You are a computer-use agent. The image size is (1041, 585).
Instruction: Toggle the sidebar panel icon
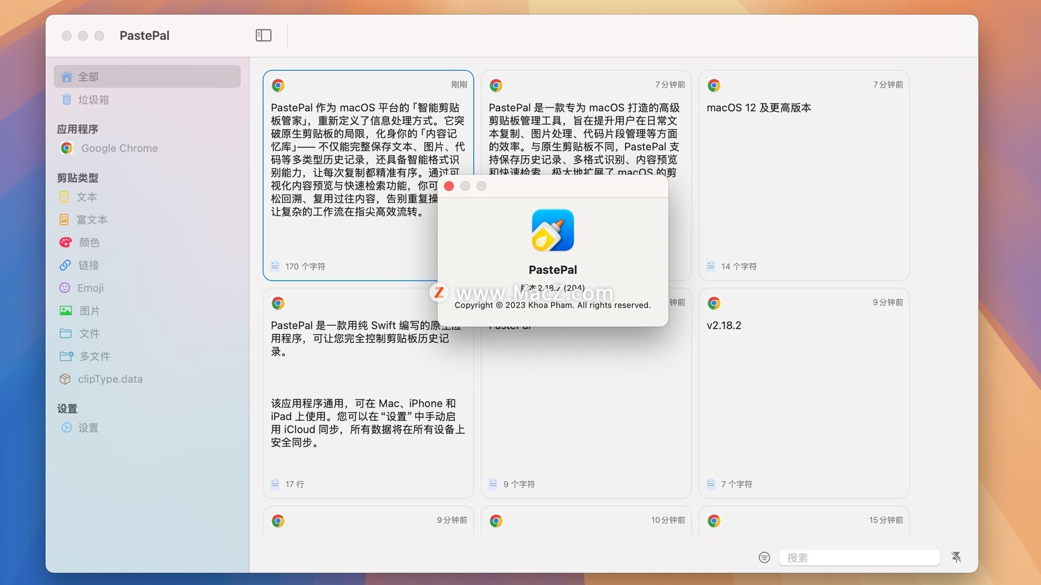pyautogui.click(x=264, y=35)
